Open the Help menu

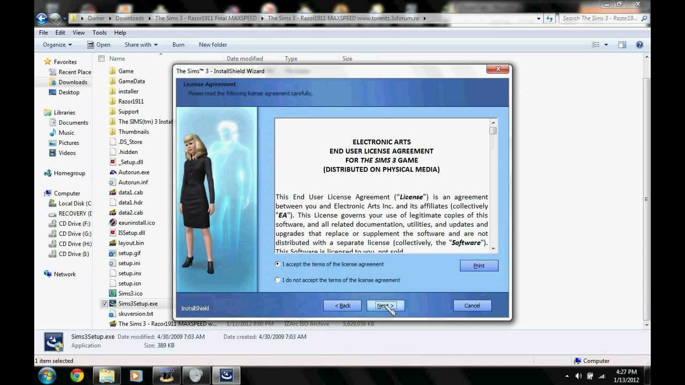(x=120, y=33)
